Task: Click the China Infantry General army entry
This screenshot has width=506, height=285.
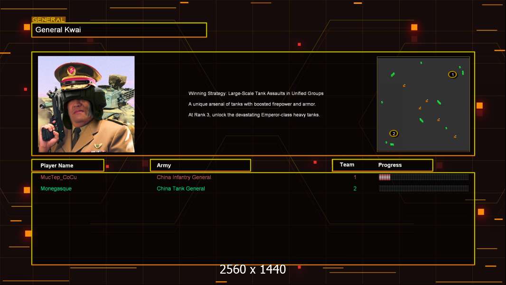Action: (x=184, y=177)
